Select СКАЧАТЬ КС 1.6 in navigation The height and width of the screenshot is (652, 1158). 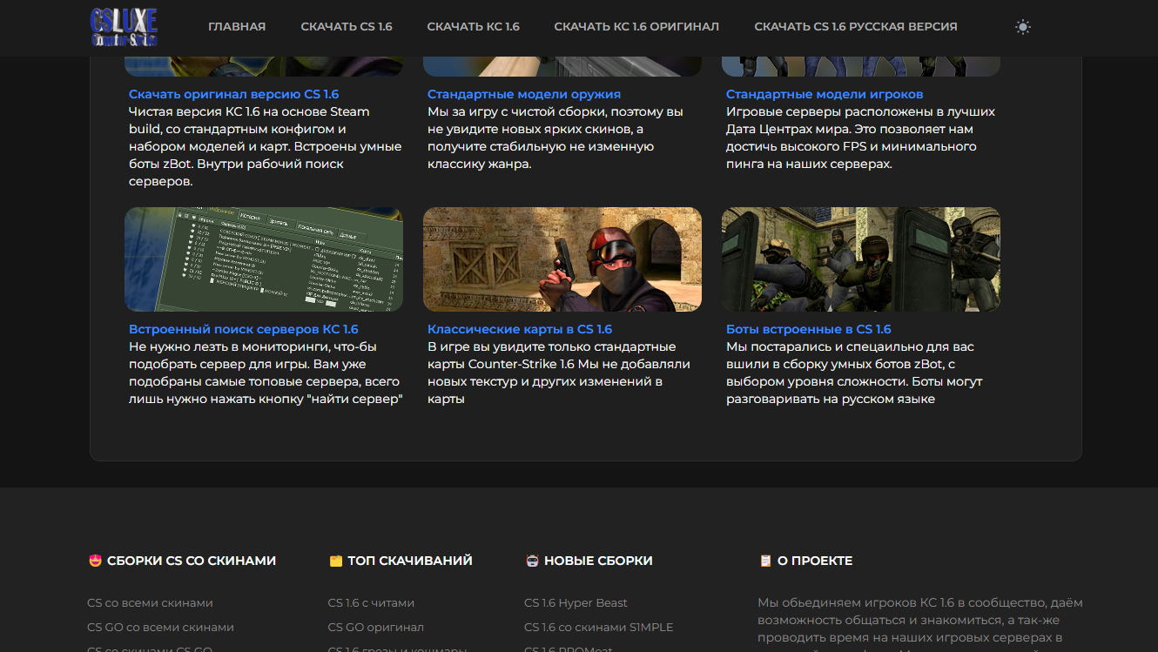473,27
